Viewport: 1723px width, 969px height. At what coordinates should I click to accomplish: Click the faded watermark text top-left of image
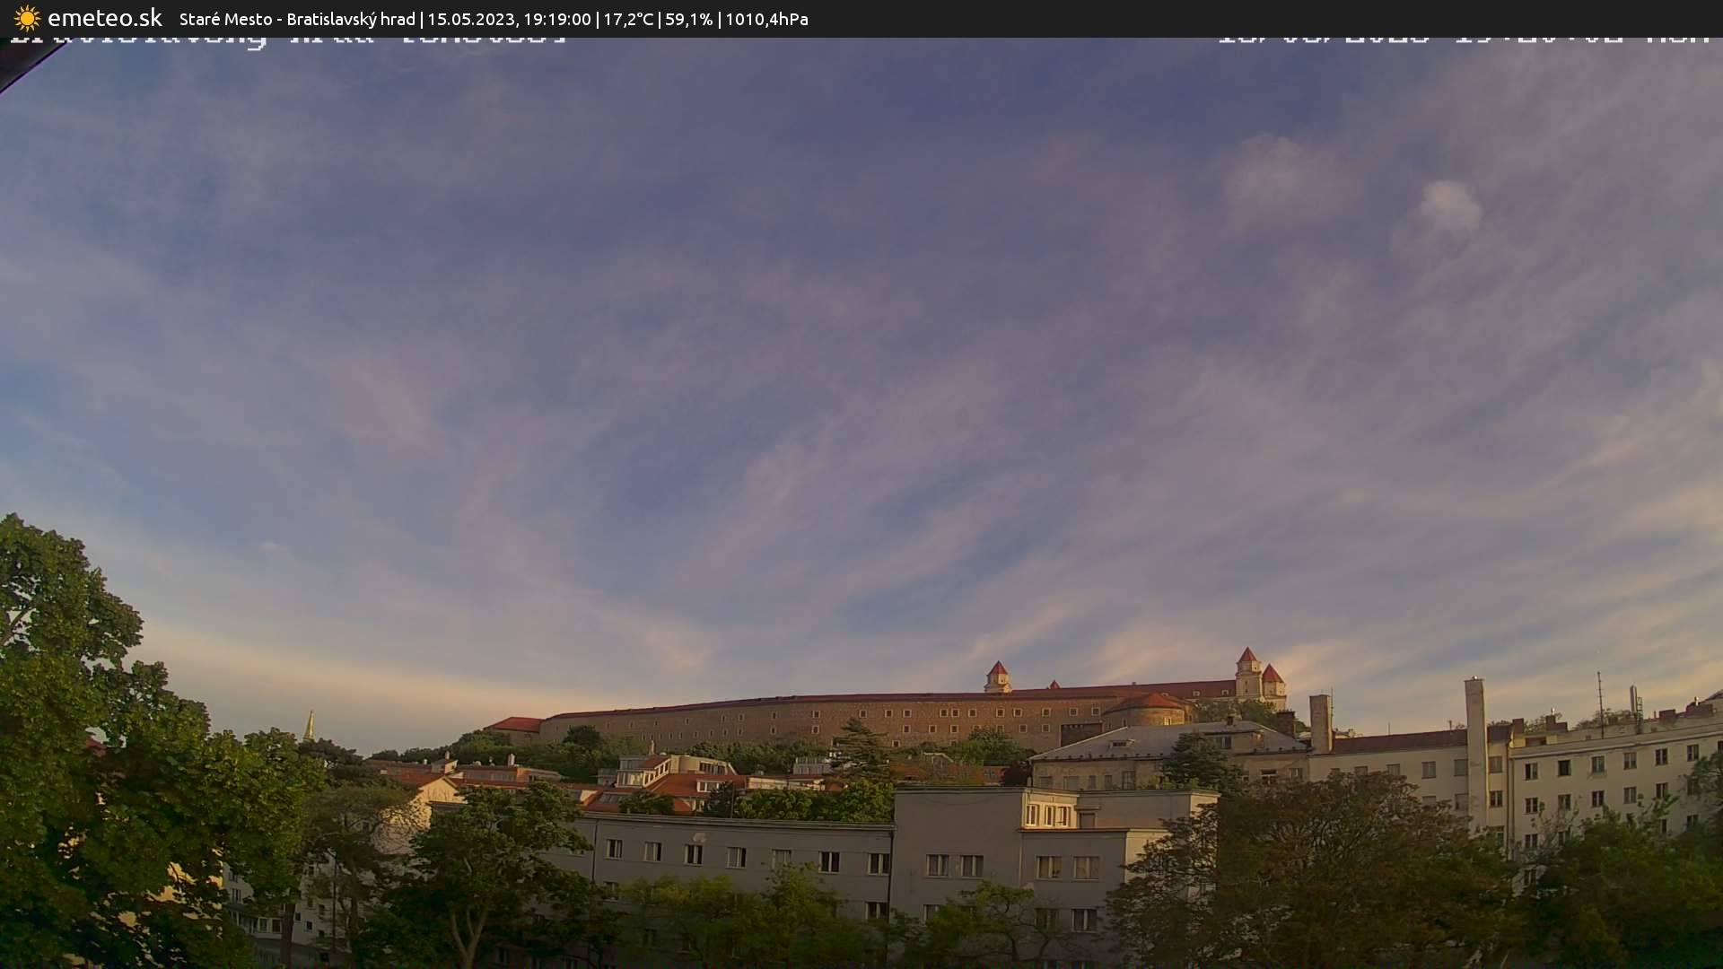click(x=287, y=38)
